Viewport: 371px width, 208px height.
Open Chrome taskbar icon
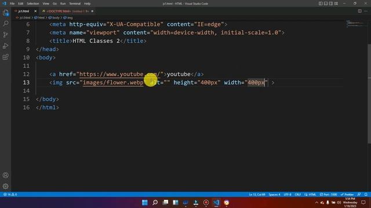pos(227,203)
